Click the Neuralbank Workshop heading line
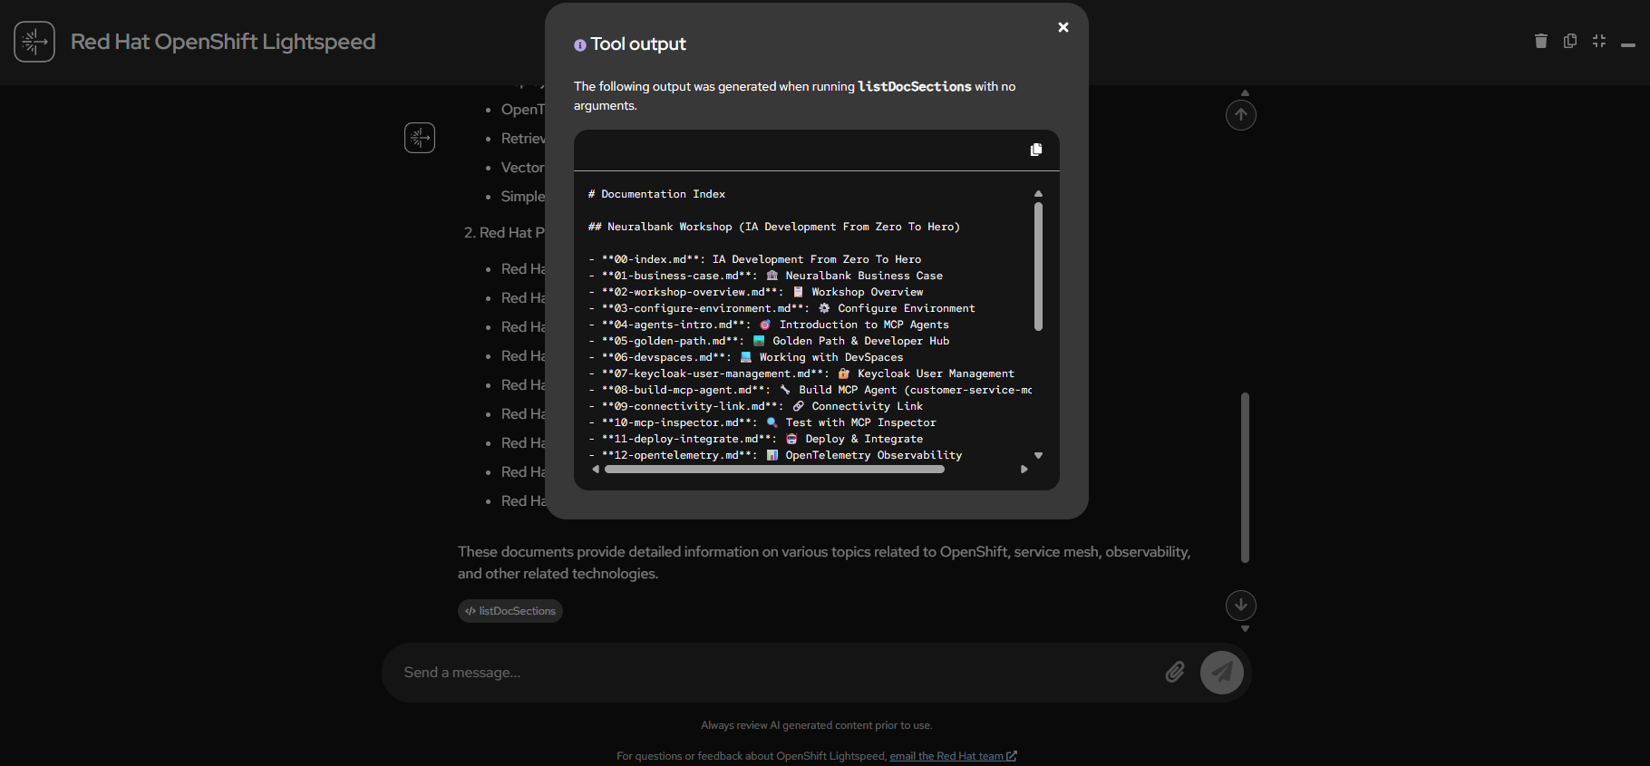 (x=774, y=227)
